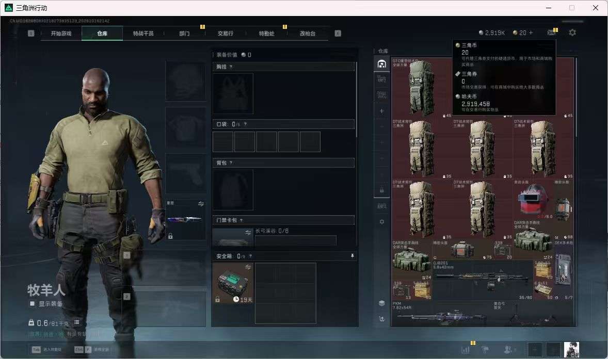Image resolution: width=608 pixels, height=359 pixels.
Task: Click the left bracket key icon before tabs
Action: (31, 34)
